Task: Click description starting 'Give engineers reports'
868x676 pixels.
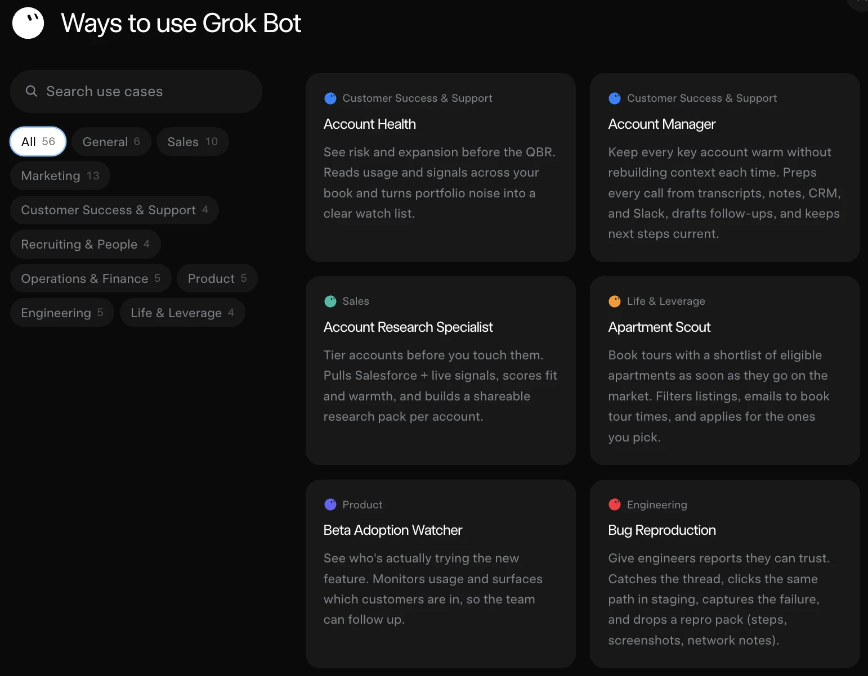Action: coord(719,599)
